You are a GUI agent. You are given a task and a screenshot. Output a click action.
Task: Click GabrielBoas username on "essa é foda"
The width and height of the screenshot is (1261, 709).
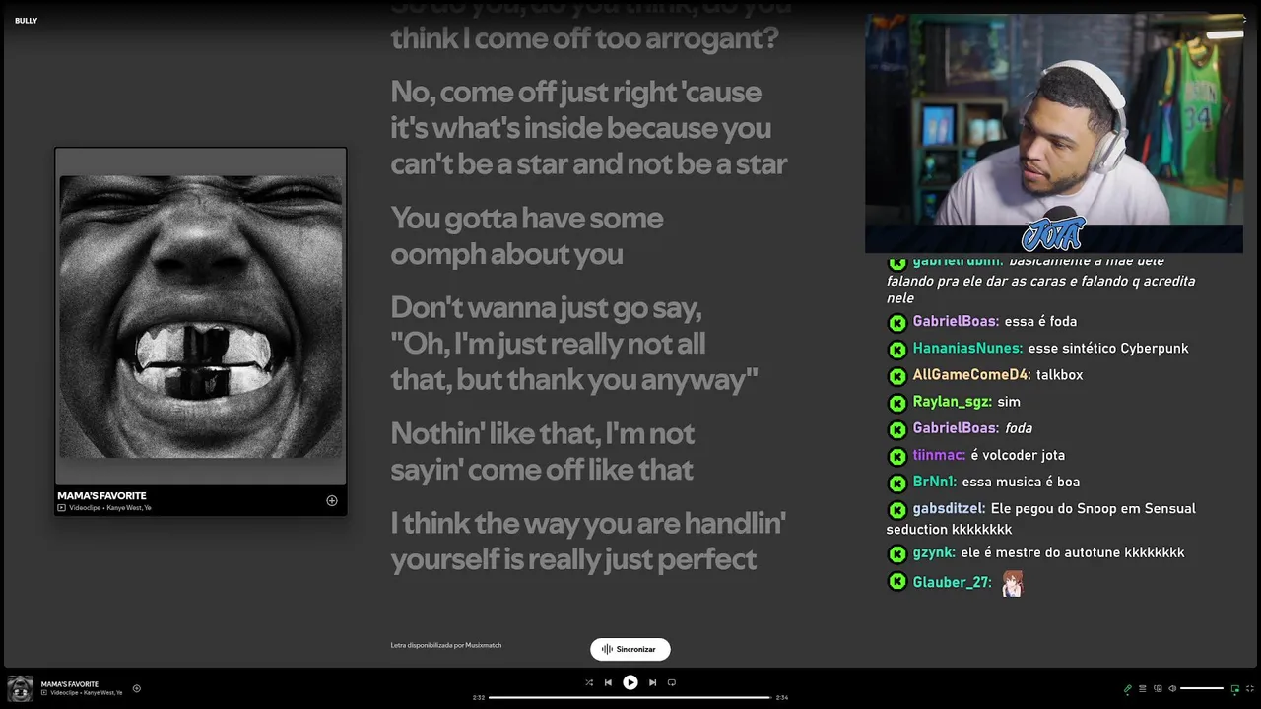956,321
